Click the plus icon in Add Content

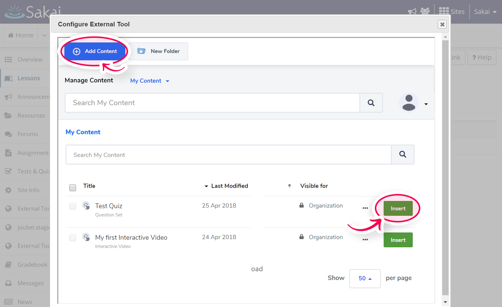76,52
